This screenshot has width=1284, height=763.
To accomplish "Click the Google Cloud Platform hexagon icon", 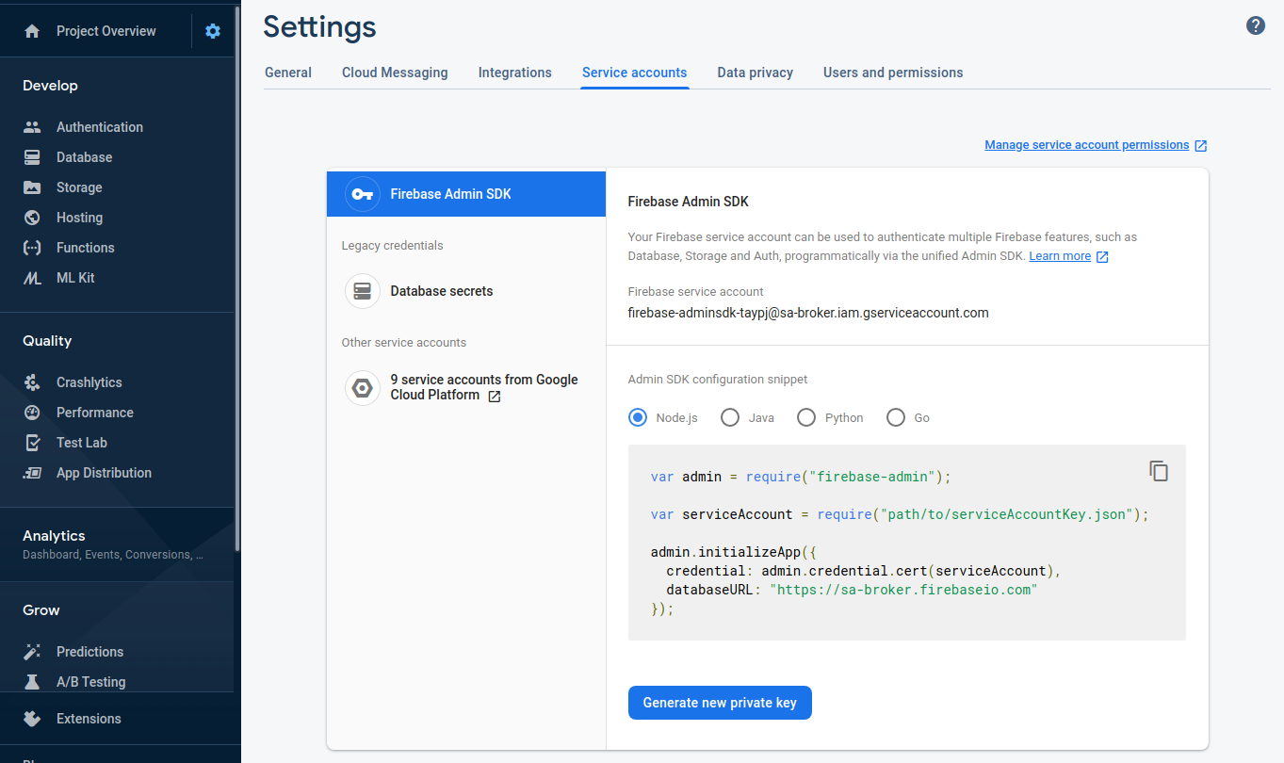I will (x=363, y=387).
